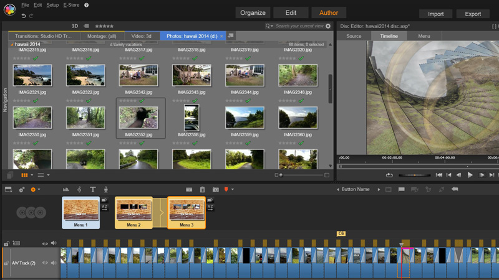The image size is (499, 280).
Task: Click the audio mixer icon in timeline toolbar
Action: point(66,189)
